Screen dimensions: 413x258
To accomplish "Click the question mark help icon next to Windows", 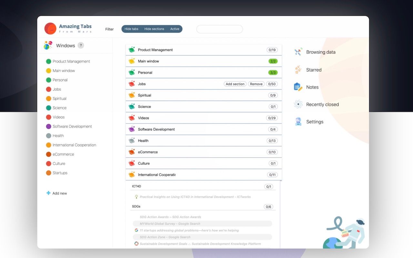I will click(x=81, y=45).
